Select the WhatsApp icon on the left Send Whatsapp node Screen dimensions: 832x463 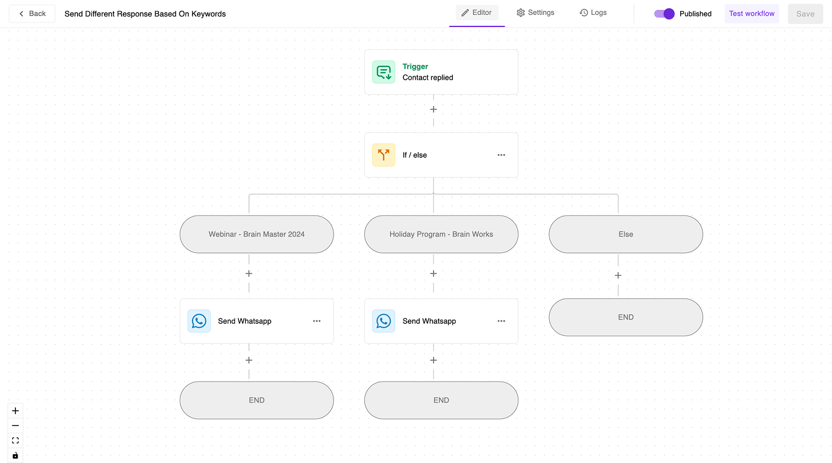(199, 321)
